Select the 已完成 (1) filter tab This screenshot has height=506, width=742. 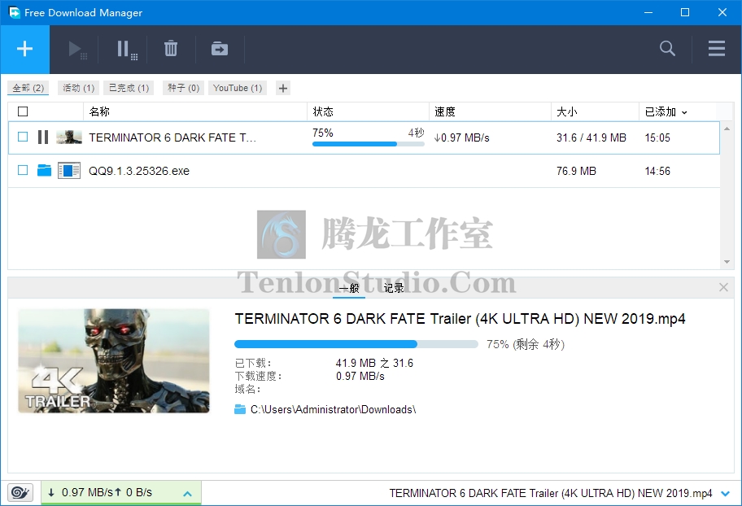[129, 88]
